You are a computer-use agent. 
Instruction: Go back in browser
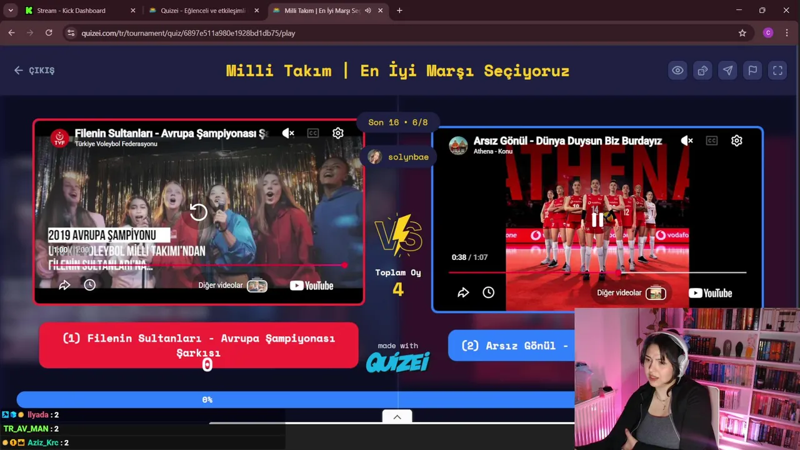tap(11, 33)
